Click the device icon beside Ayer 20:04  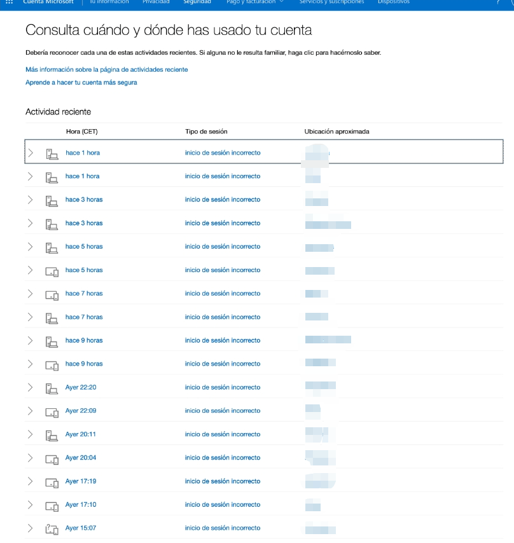[52, 459]
